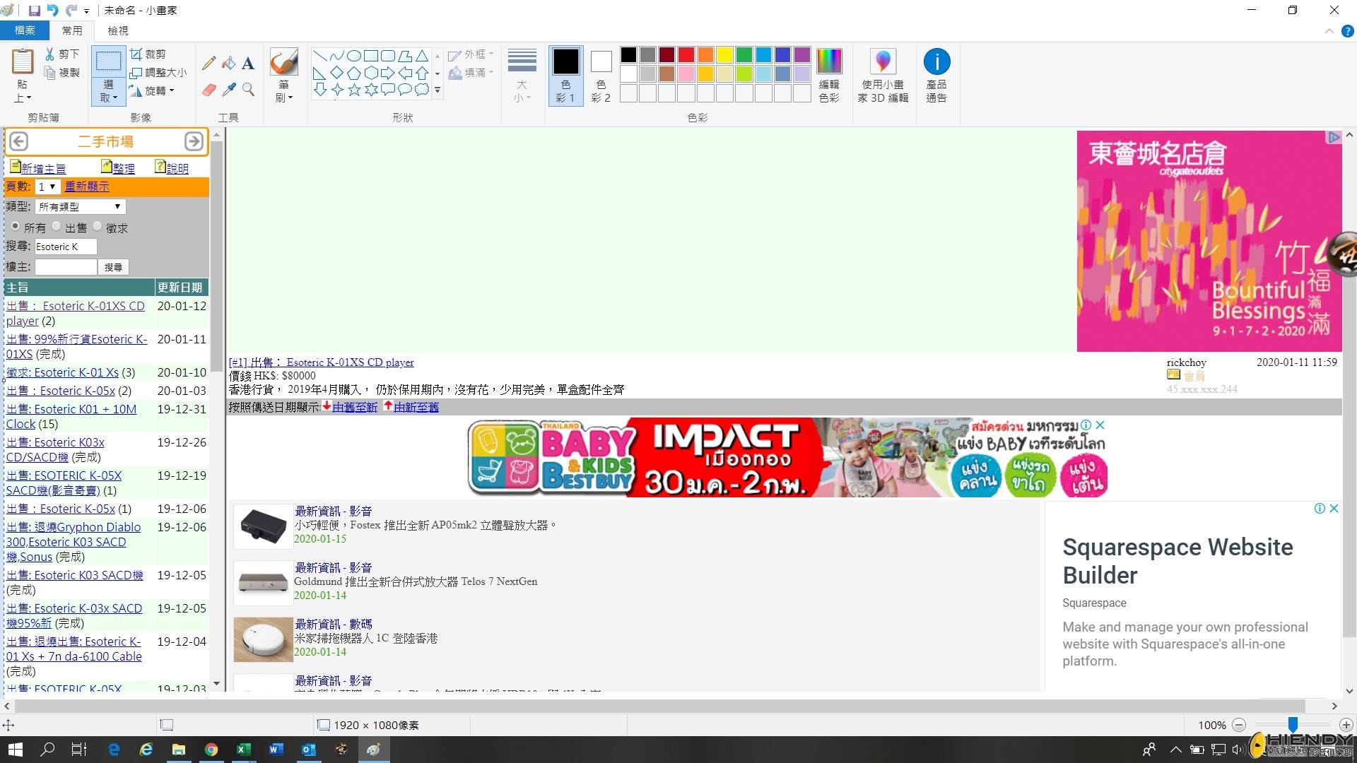Click the blue Help question mark icon
The height and width of the screenshot is (763, 1357).
coord(1347,31)
